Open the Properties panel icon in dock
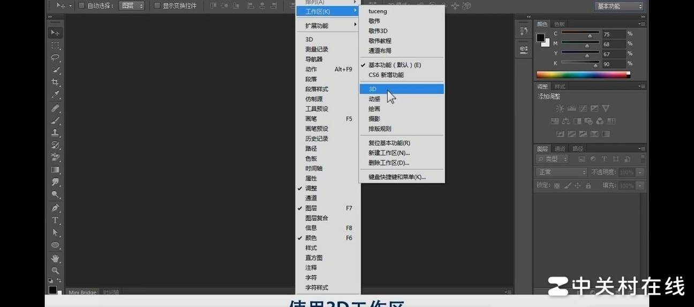 pyautogui.click(x=524, y=50)
